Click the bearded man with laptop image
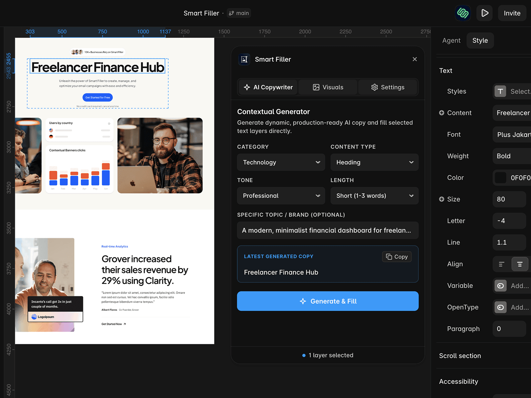This screenshot has height=398, width=531. point(160,156)
